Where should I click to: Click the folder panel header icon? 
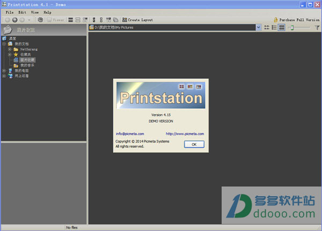(8, 30)
